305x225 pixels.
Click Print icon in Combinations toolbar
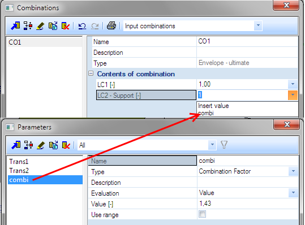click(111, 25)
